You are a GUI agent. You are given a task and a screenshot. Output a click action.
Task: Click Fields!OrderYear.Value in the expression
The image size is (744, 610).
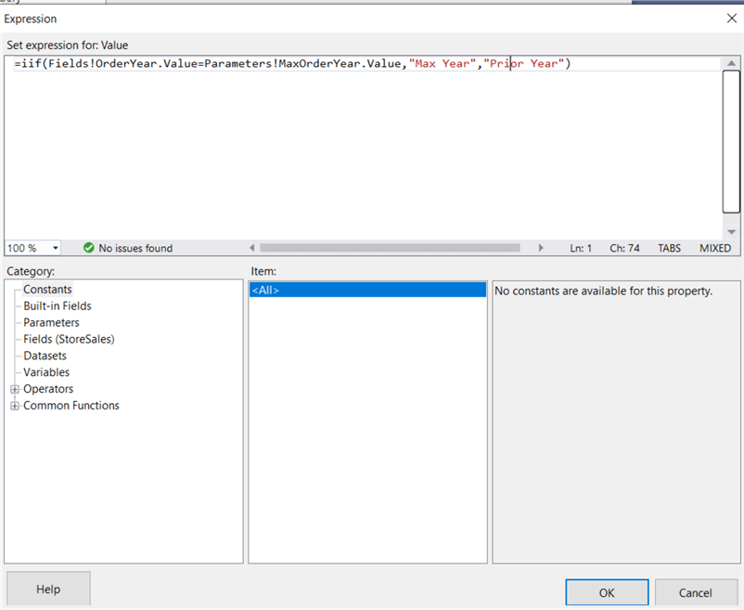(122, 64)
